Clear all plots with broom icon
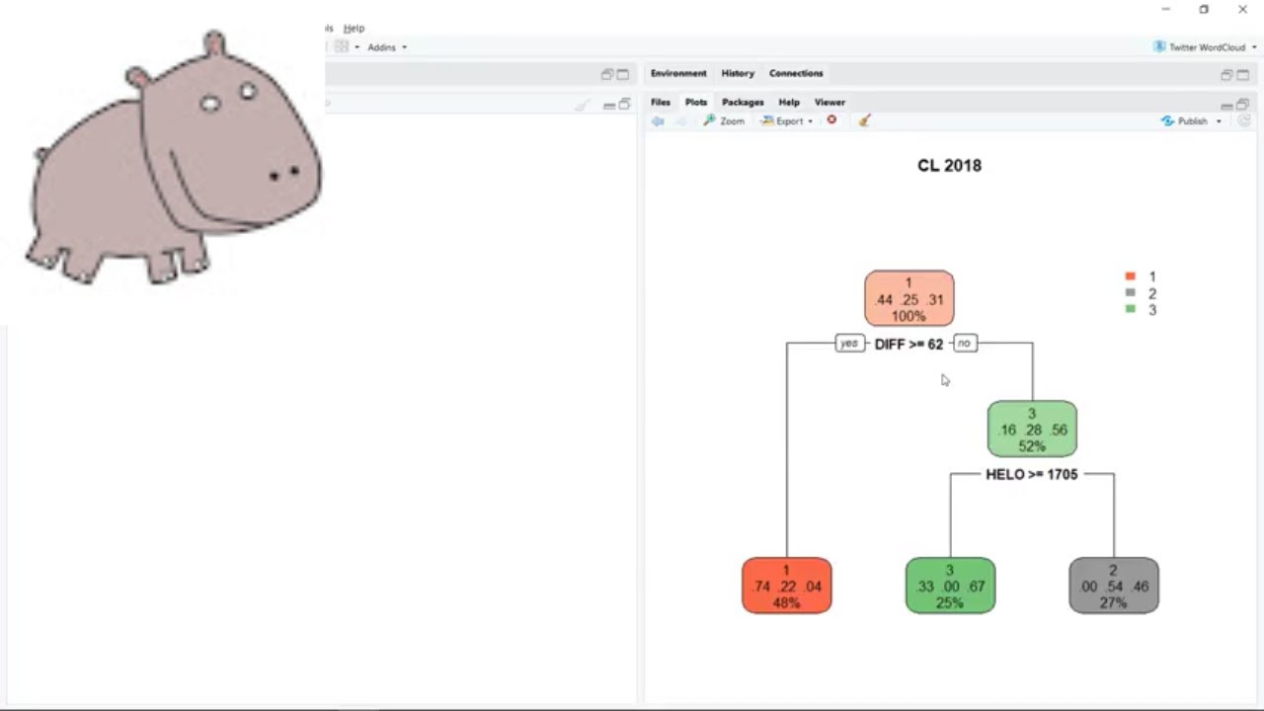 click(864, 120)
